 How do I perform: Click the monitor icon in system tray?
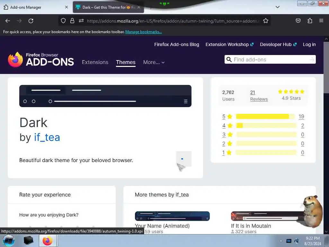tap(289, 241)
